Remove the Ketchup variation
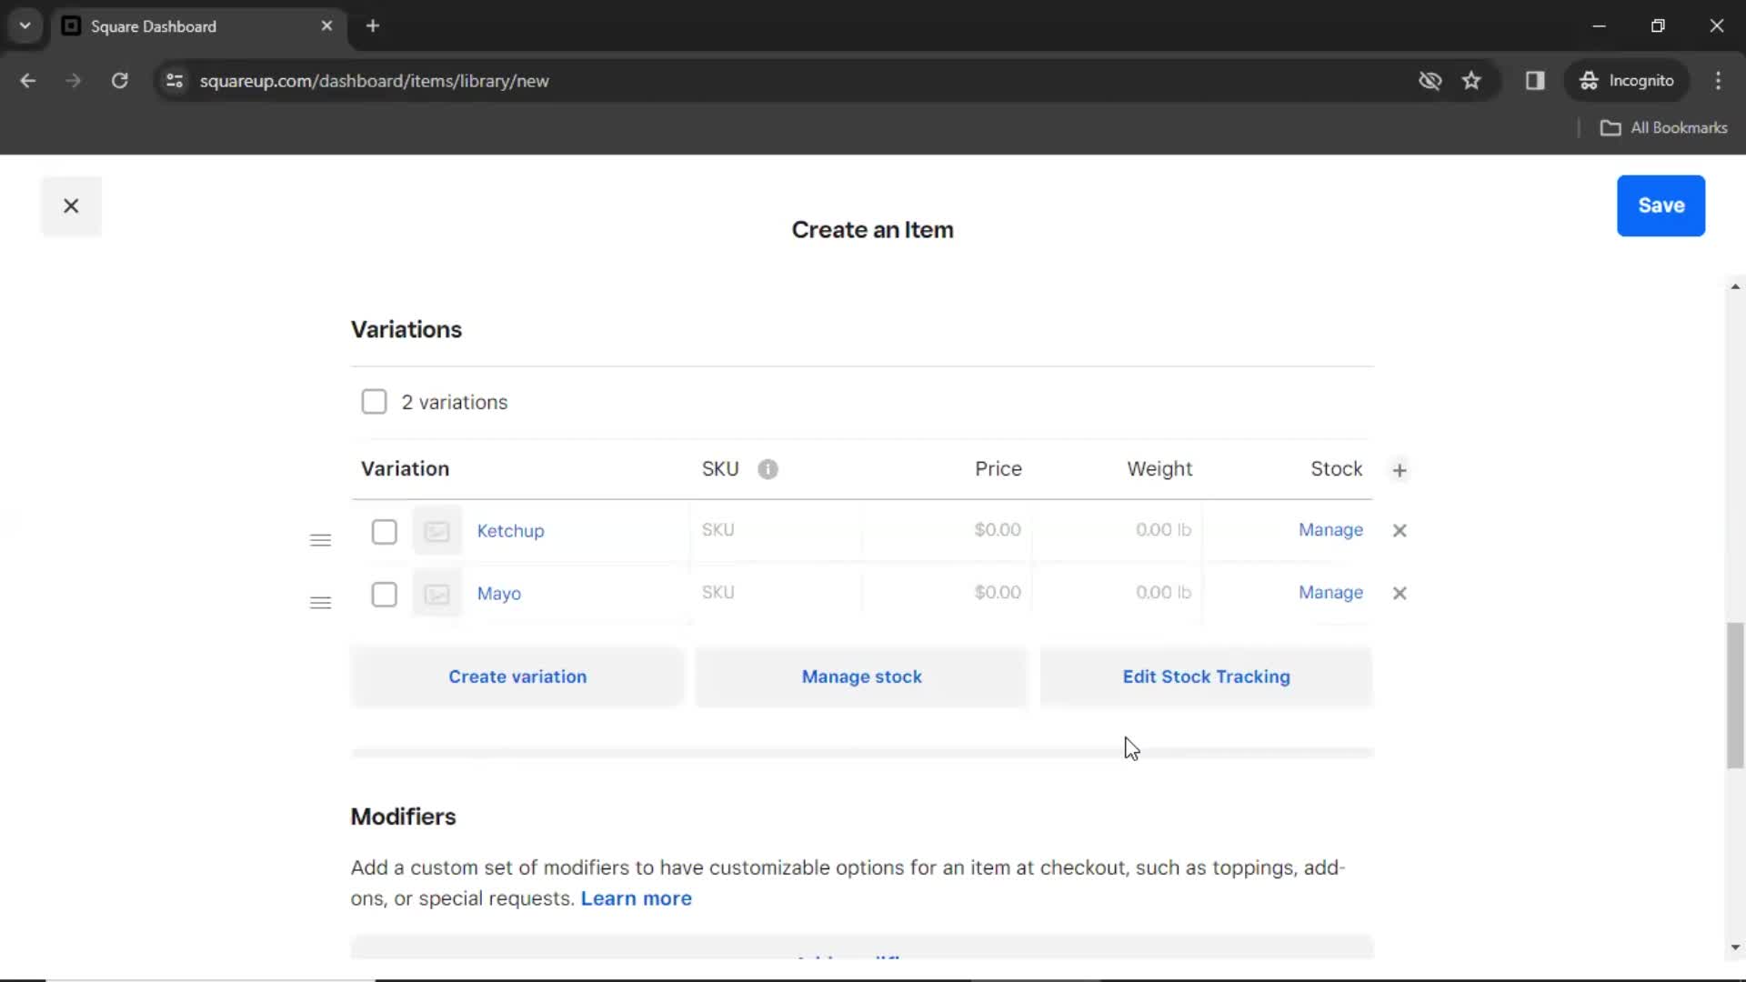Viewport: 1746px width, 982px height. (x=1400, y=530)
